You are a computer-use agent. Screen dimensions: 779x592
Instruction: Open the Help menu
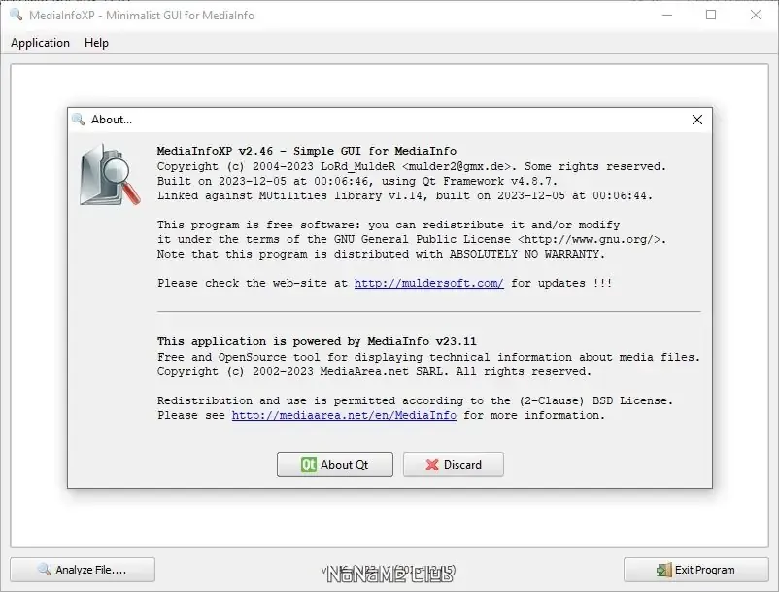tap(96, 43)
